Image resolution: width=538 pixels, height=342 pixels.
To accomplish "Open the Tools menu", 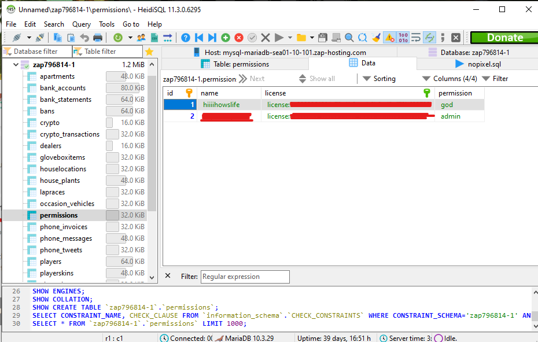I will (106, 24).
